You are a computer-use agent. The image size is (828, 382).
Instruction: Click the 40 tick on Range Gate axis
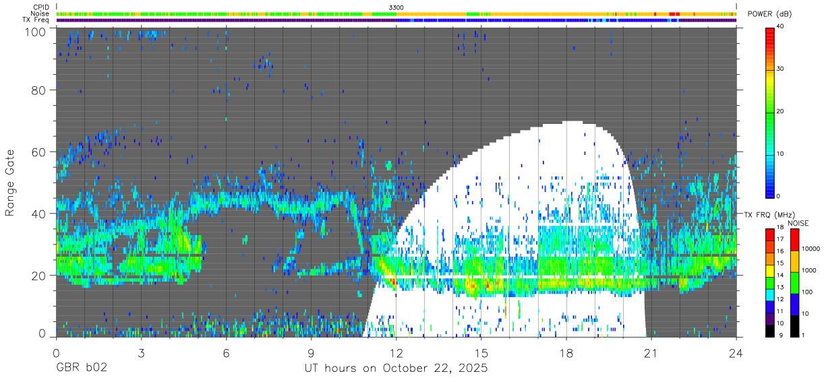pos(38,214)
